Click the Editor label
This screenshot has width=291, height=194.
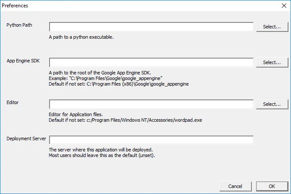pyautogui.click(x=12, y=102)
